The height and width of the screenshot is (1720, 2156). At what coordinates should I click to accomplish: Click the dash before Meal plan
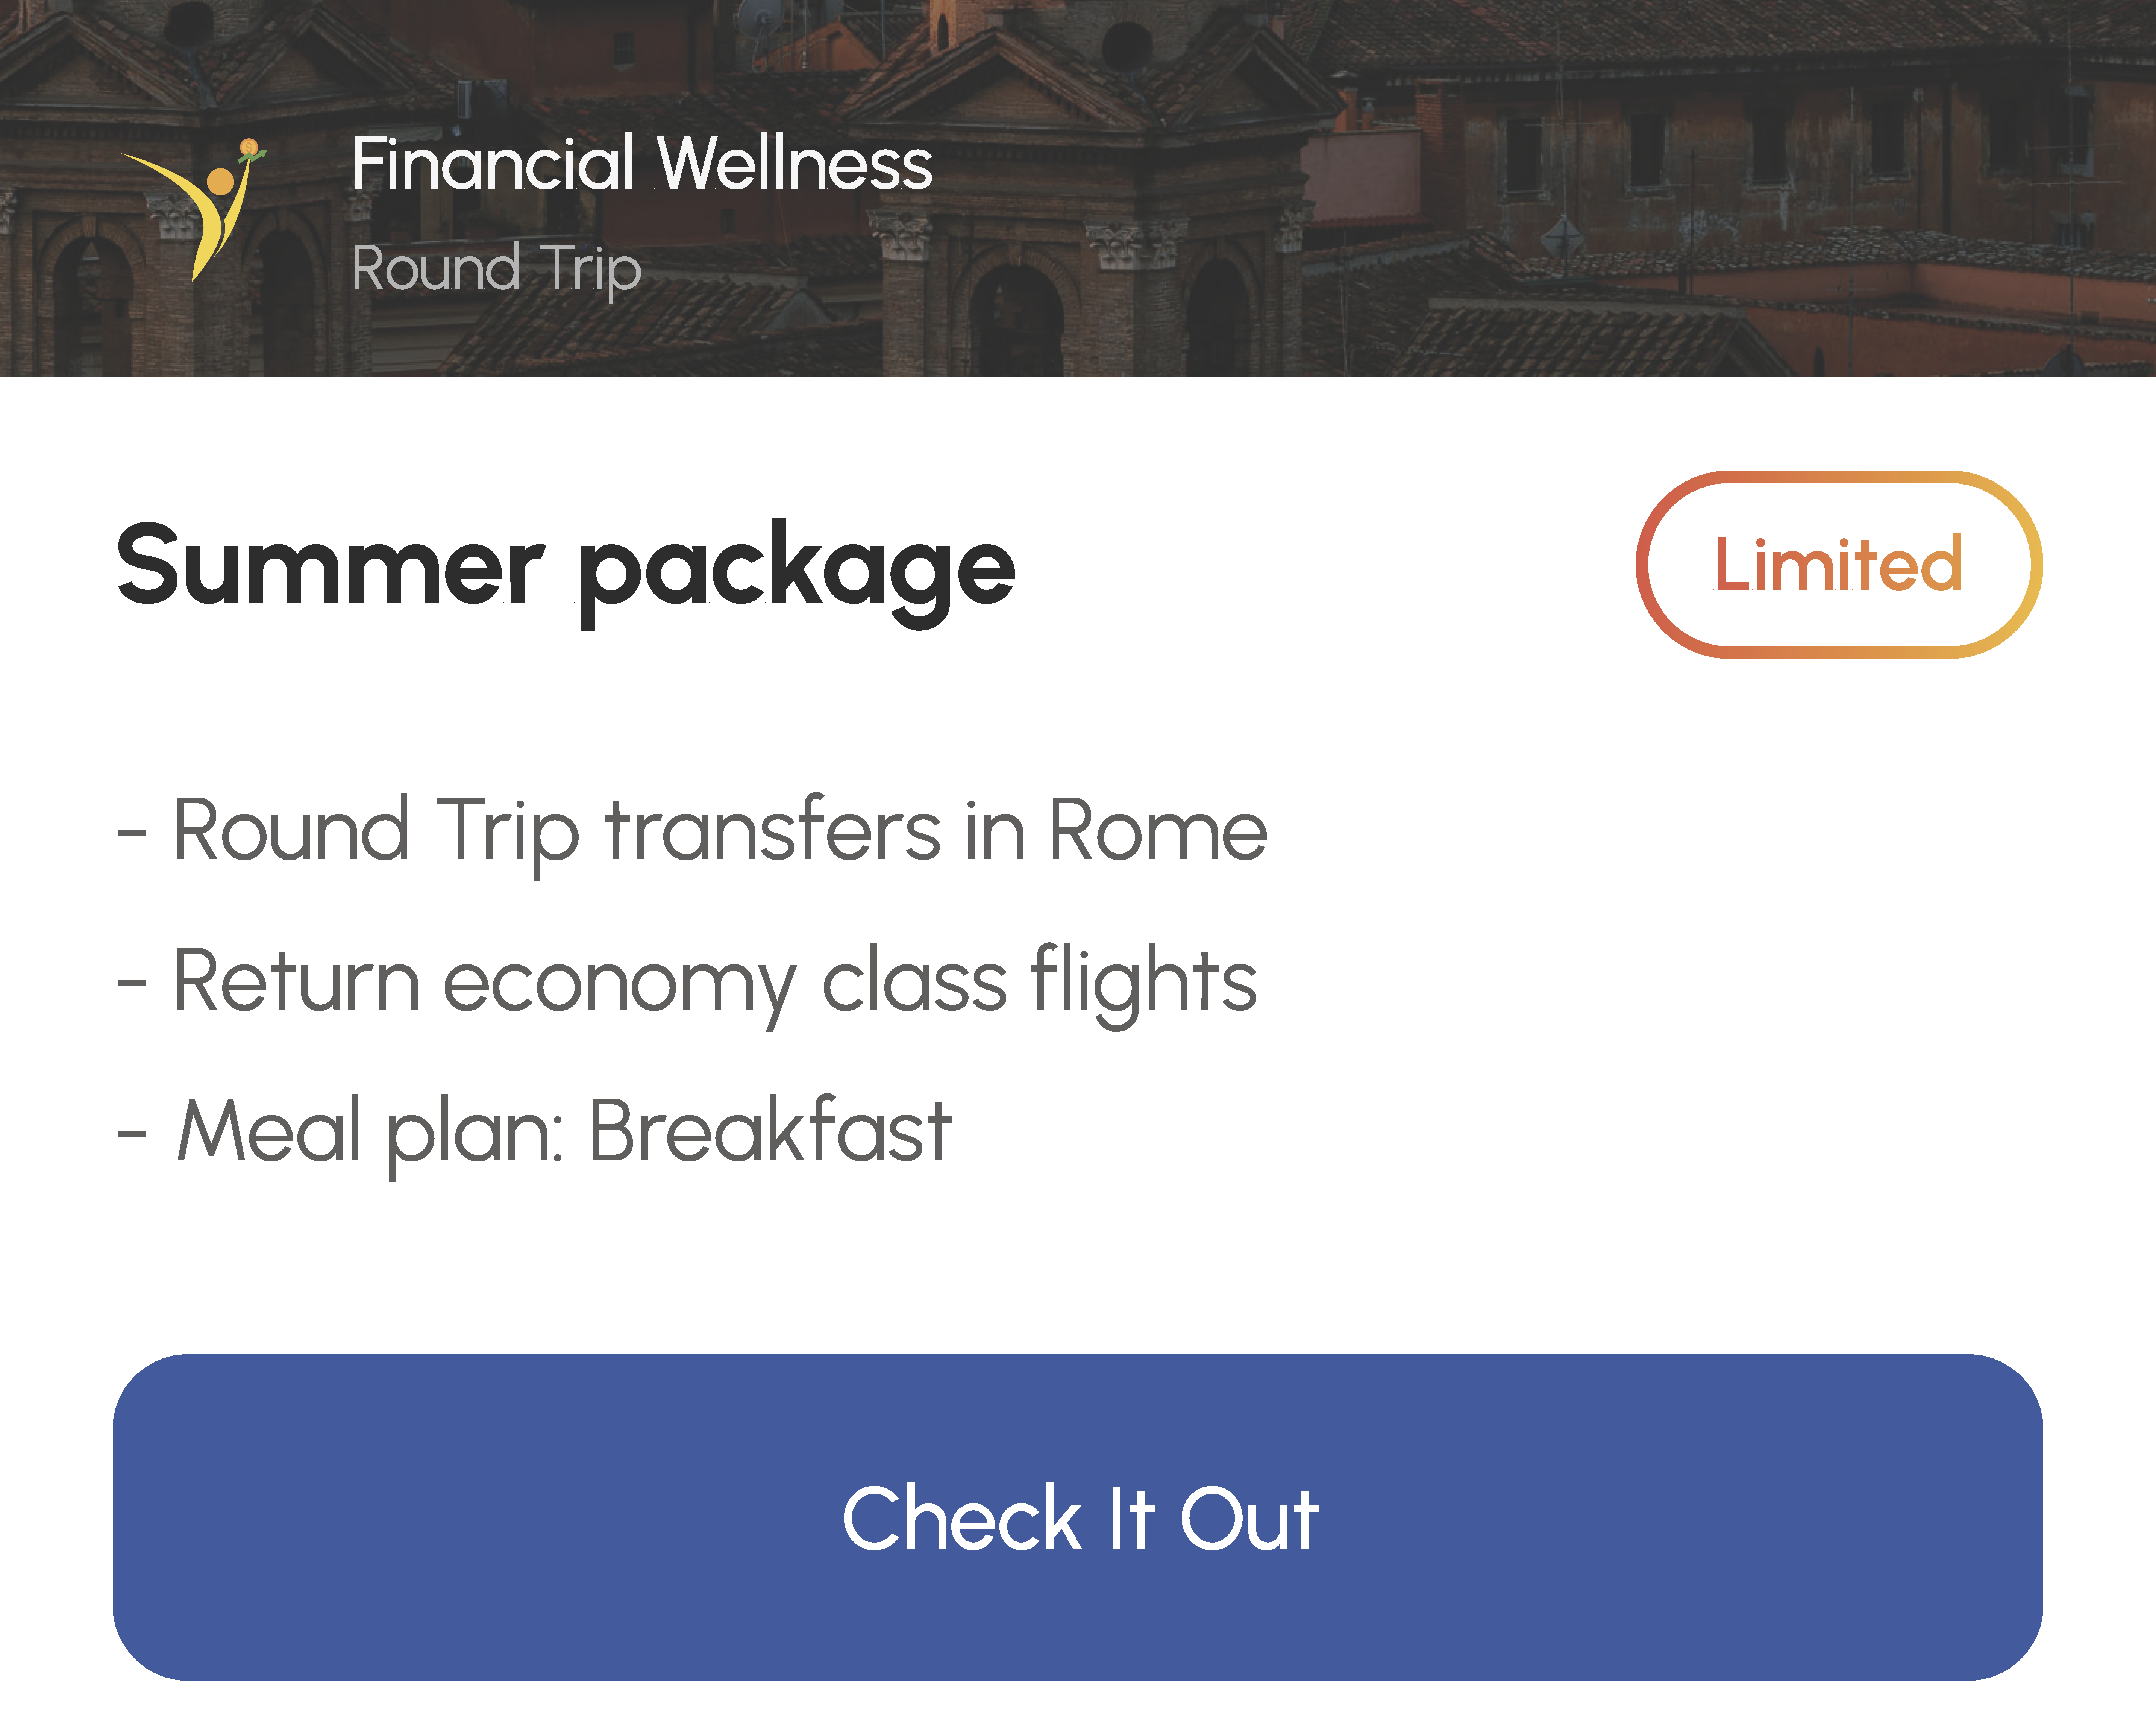(x=132, y=1134)
